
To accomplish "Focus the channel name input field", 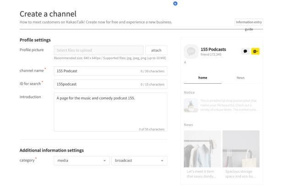I will (x=110, y=71).
